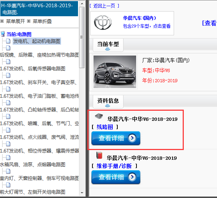Viewport: 217px width, 198px height.
Task: Click document icon above 后视镜、后除霜 row
Action: coord(8,48)
